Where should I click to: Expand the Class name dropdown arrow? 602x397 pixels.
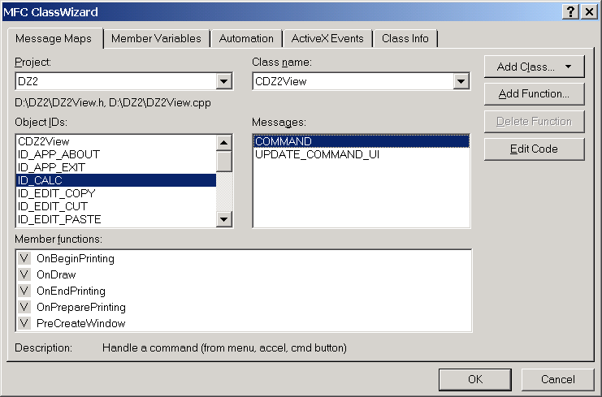[461, 81]
